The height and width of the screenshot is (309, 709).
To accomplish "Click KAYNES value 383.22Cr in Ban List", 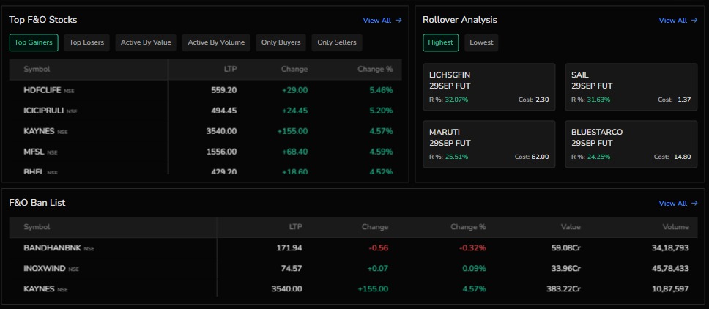I will [565, 288].
